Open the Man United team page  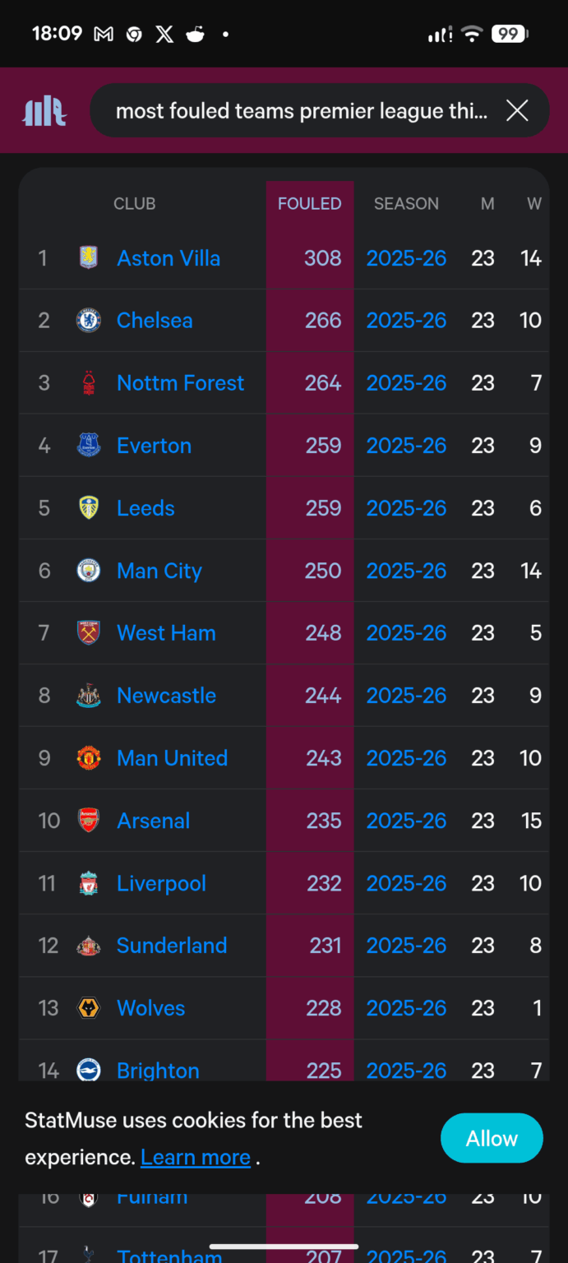tap(172, 757)
